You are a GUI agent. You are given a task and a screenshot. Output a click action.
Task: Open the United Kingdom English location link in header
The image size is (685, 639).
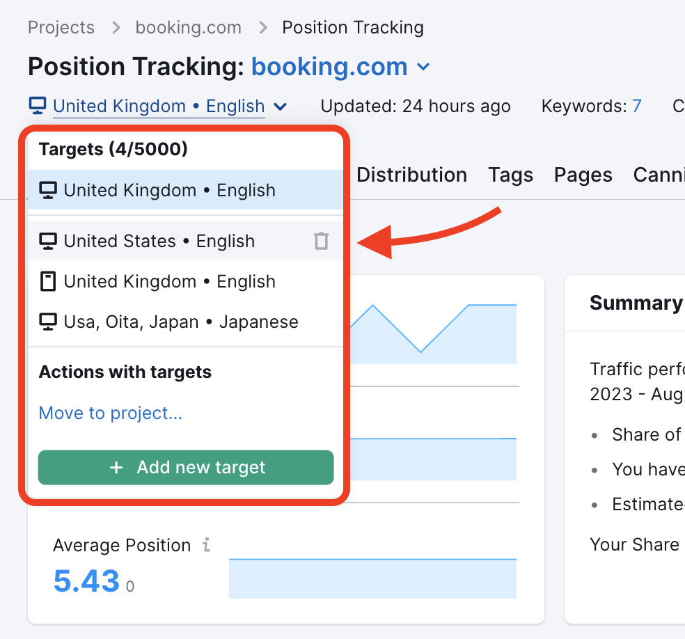pos(159,106)
